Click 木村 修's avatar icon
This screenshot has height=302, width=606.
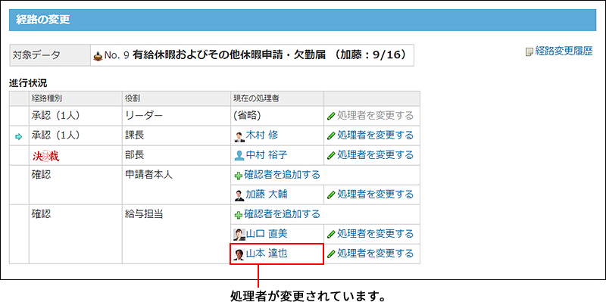click(239, 136)
